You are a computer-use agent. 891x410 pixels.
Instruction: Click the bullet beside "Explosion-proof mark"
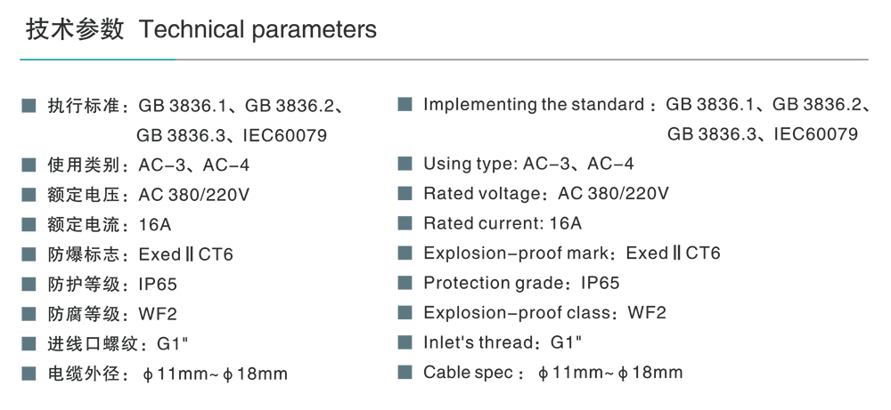(x=405, y=253)
